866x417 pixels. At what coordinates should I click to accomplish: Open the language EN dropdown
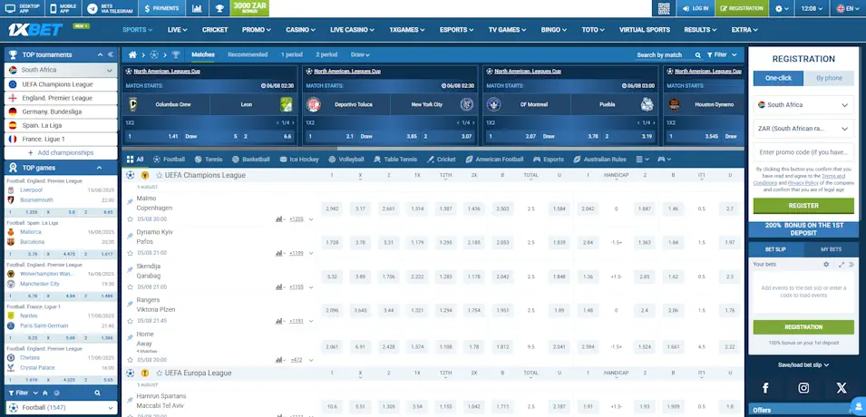click(x=849, y=8)
